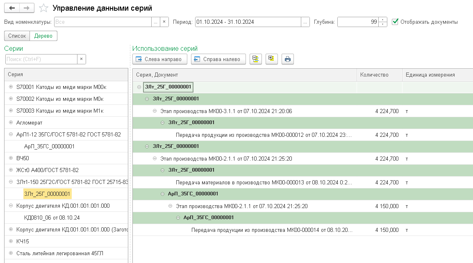This screenshot has height=263, width=473.
Task: Click the Справа налево button
Action: click(x=218, y=59)
